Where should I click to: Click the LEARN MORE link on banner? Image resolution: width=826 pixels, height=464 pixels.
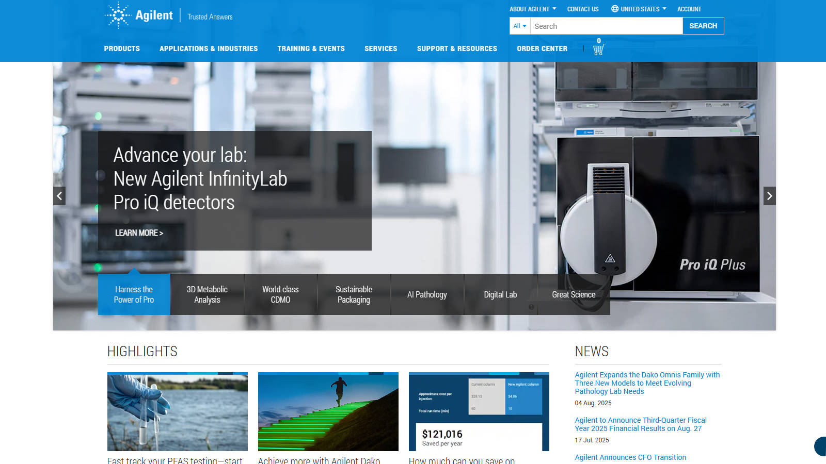[x=139, y=233]
